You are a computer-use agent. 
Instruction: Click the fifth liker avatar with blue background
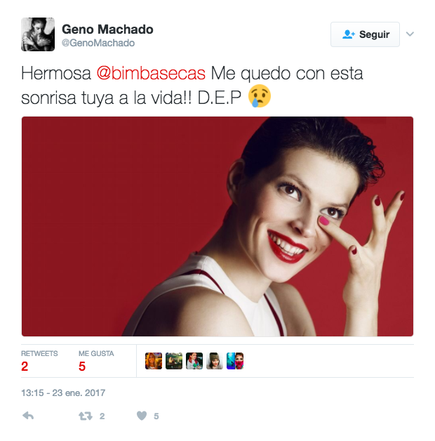pyautogui.click(x=235, y=361)
